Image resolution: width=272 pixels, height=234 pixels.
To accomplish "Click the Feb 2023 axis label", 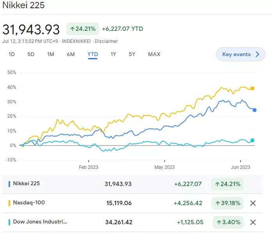I will (x=88, y=167).
